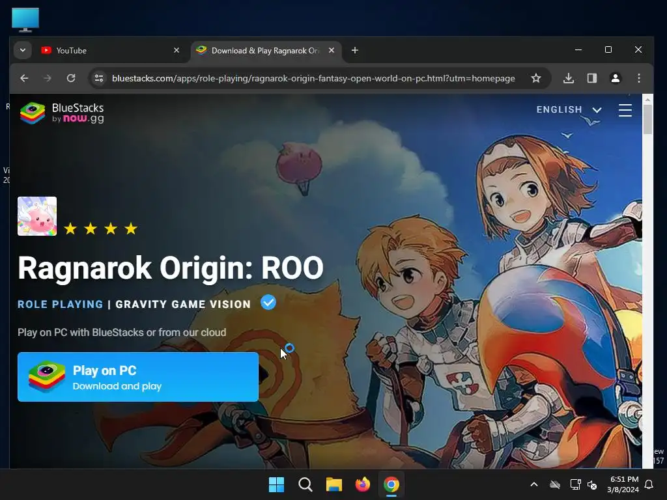Bookmark this page with star icon
667x500 pixels.
[536, 78]
